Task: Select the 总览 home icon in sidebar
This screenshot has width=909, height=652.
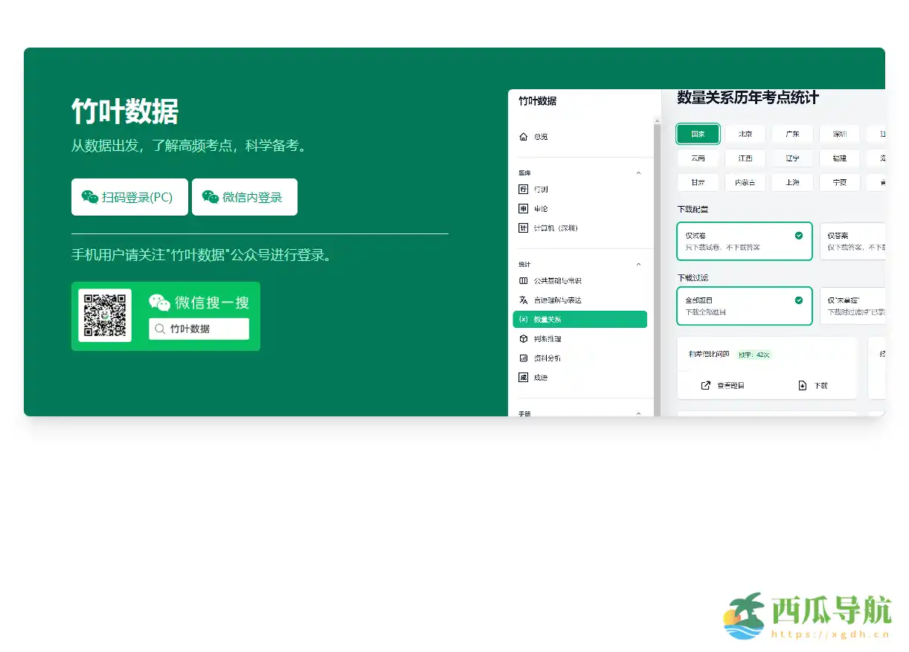Action: tap(523, 135)
